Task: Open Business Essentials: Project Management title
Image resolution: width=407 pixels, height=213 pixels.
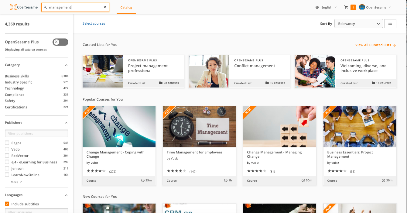Action: (350, 154)
